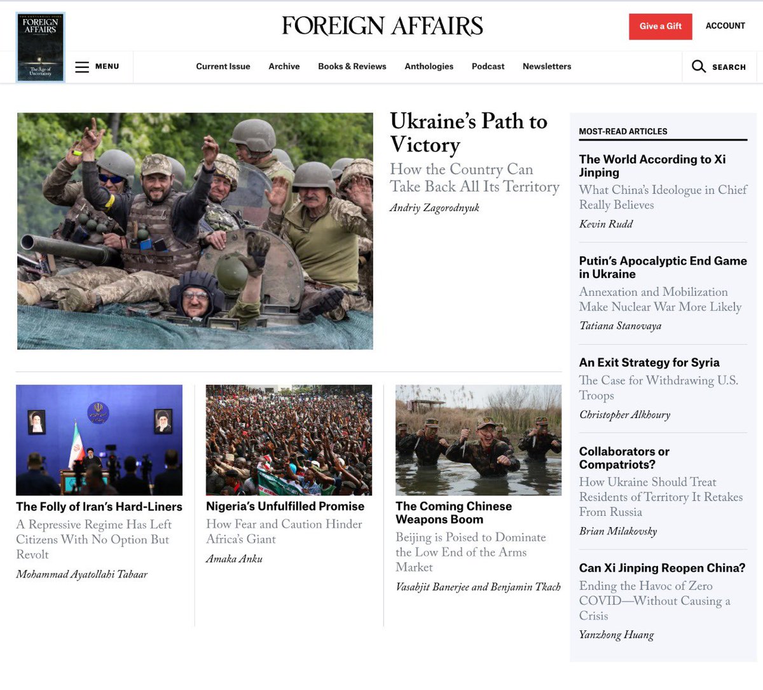Click subtitle How Ukraine Should Treat Residents
Image resolution: width=763 pixels, height=690 pixels.
pyautogui.click(x=661, y=497)
